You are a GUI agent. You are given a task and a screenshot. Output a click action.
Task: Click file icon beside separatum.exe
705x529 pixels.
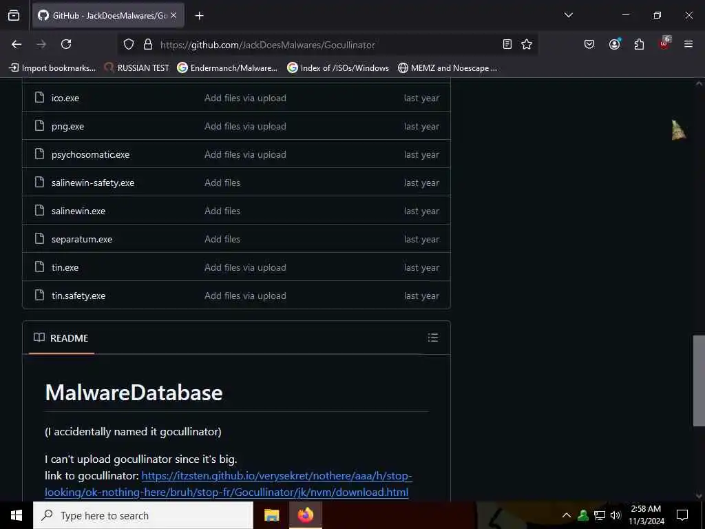pyautogui.click(x=39, y=238)
